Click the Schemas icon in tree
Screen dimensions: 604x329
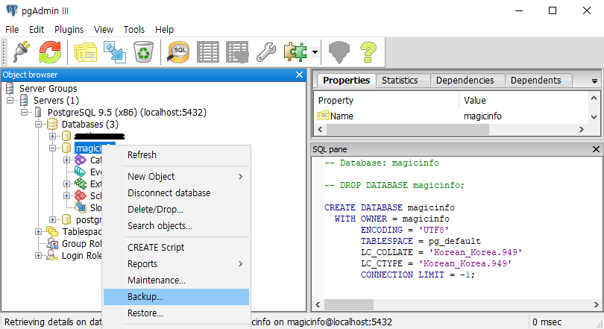coord(81,195)
